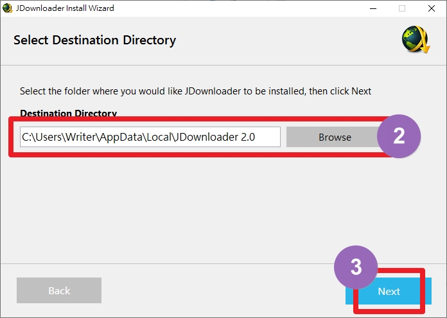Open the Browse folder dialog
Viewport: 447px width, 318px height.
[x=335, y=137]
